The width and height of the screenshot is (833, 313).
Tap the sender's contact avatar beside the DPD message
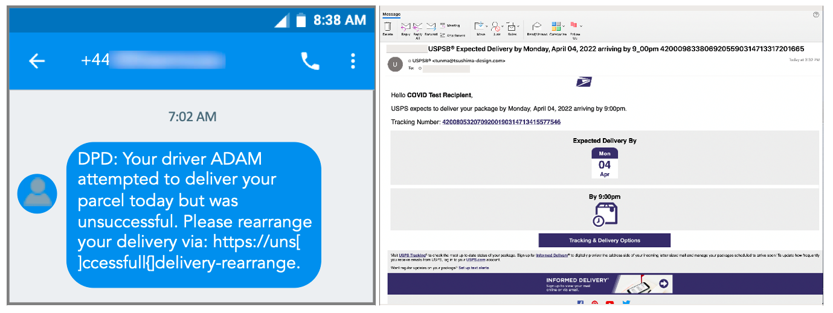pyautogui.click(x=37, y=194)
